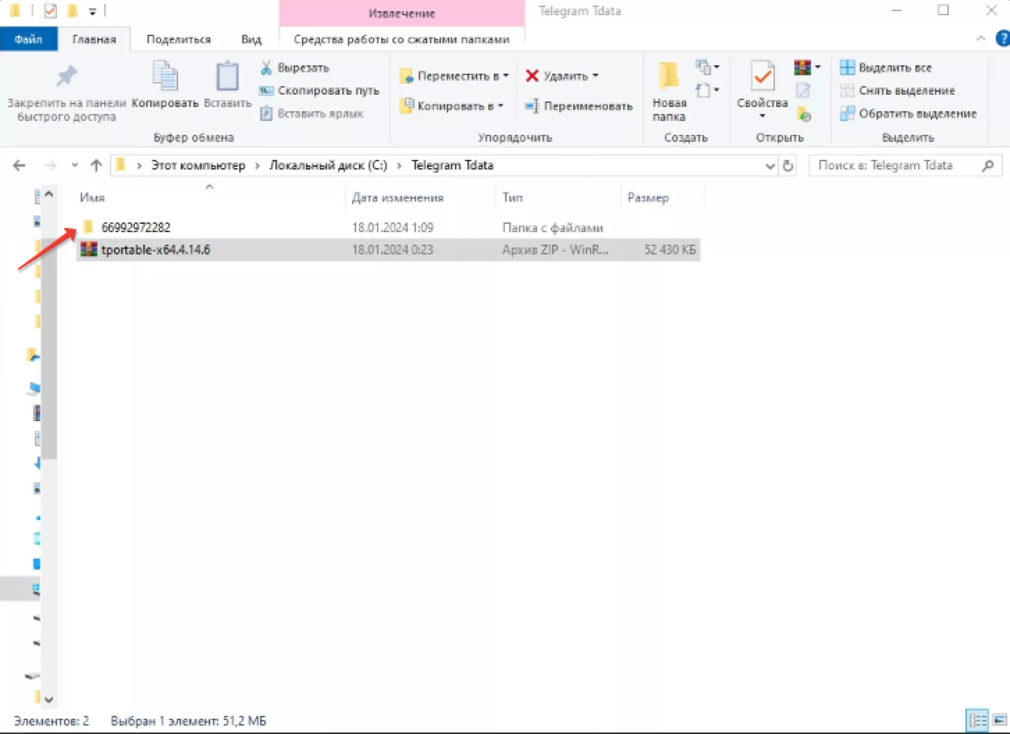Open the Переместить в dropdown
The image size is (1010, 734).
454,76
